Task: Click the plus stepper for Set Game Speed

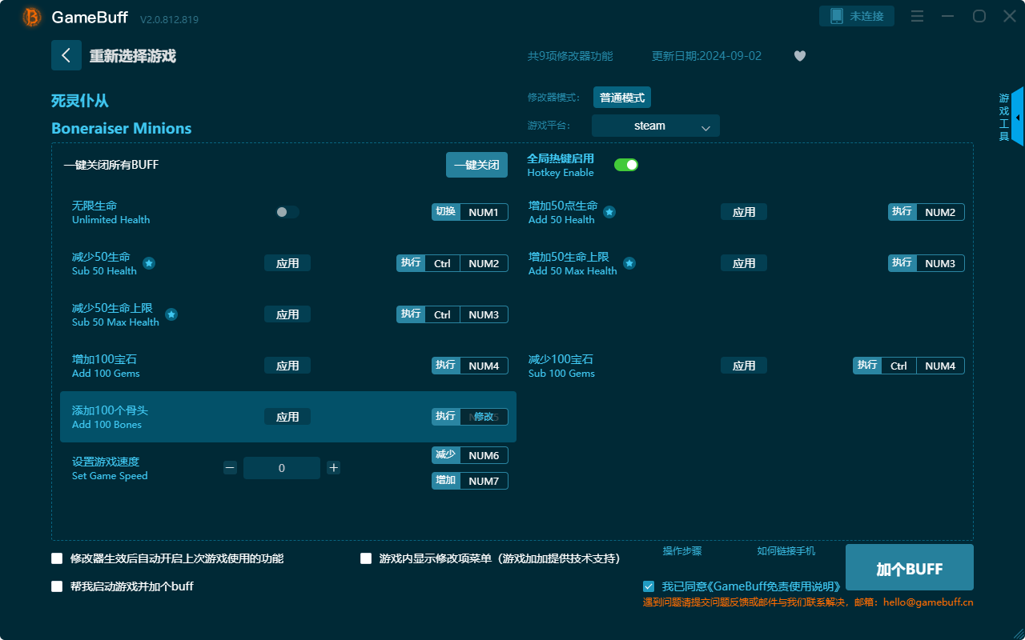Action: [x=333, y=467]
